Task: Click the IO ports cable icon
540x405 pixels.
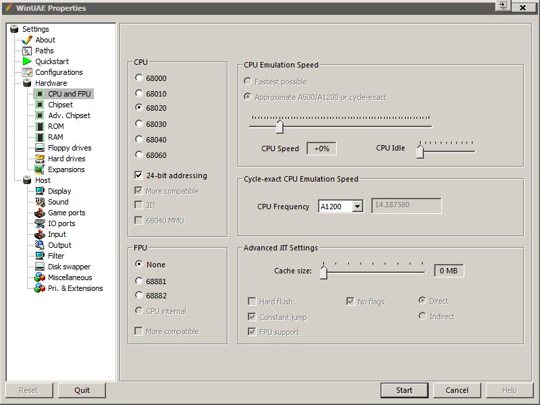Action: click(40, 223)
